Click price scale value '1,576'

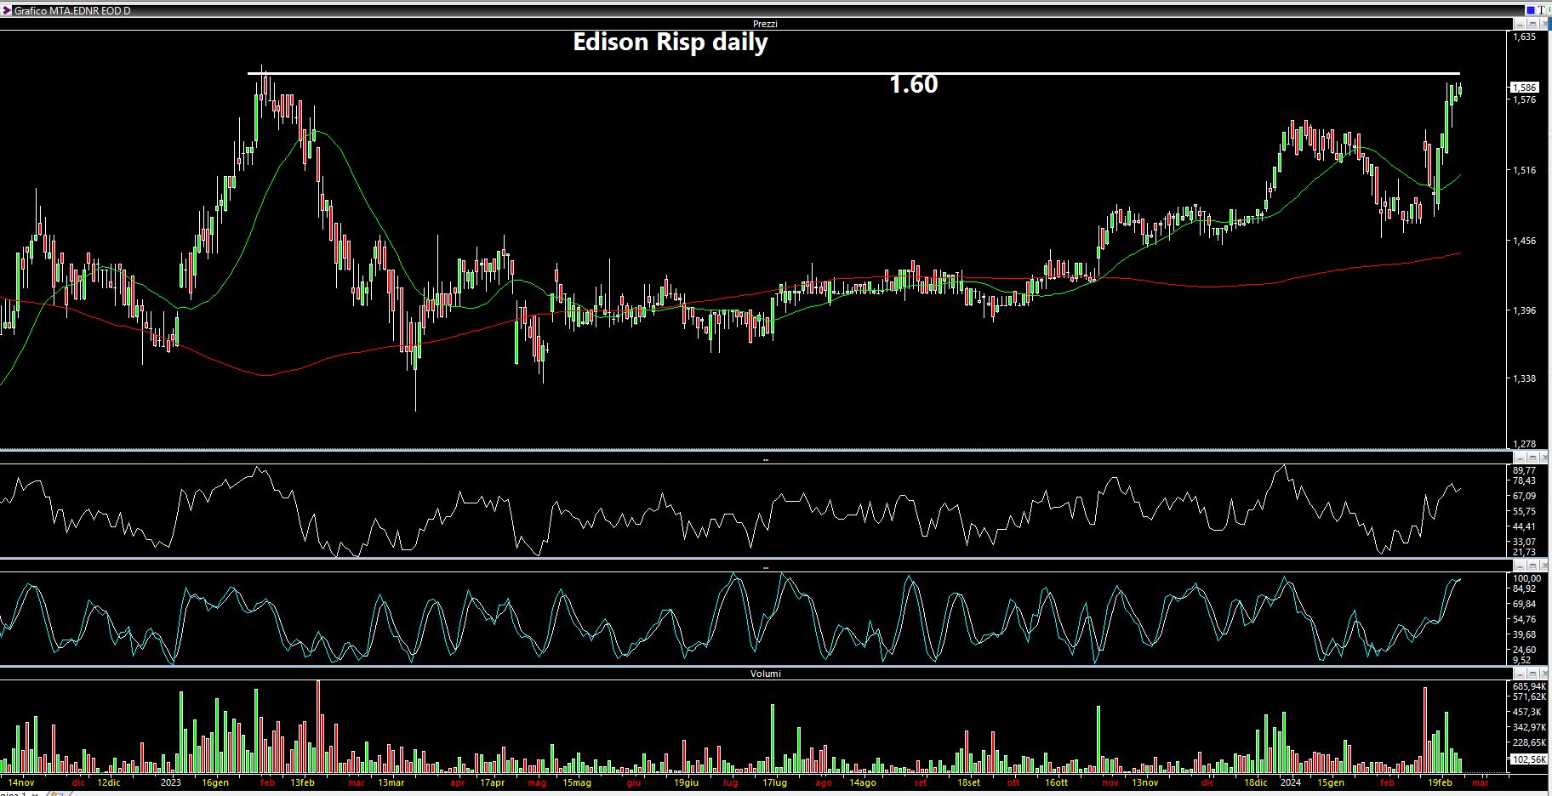1524,100
